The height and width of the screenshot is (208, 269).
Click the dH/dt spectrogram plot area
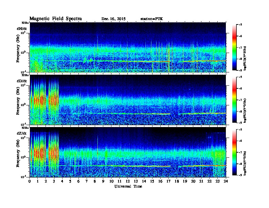pos(128,47)
